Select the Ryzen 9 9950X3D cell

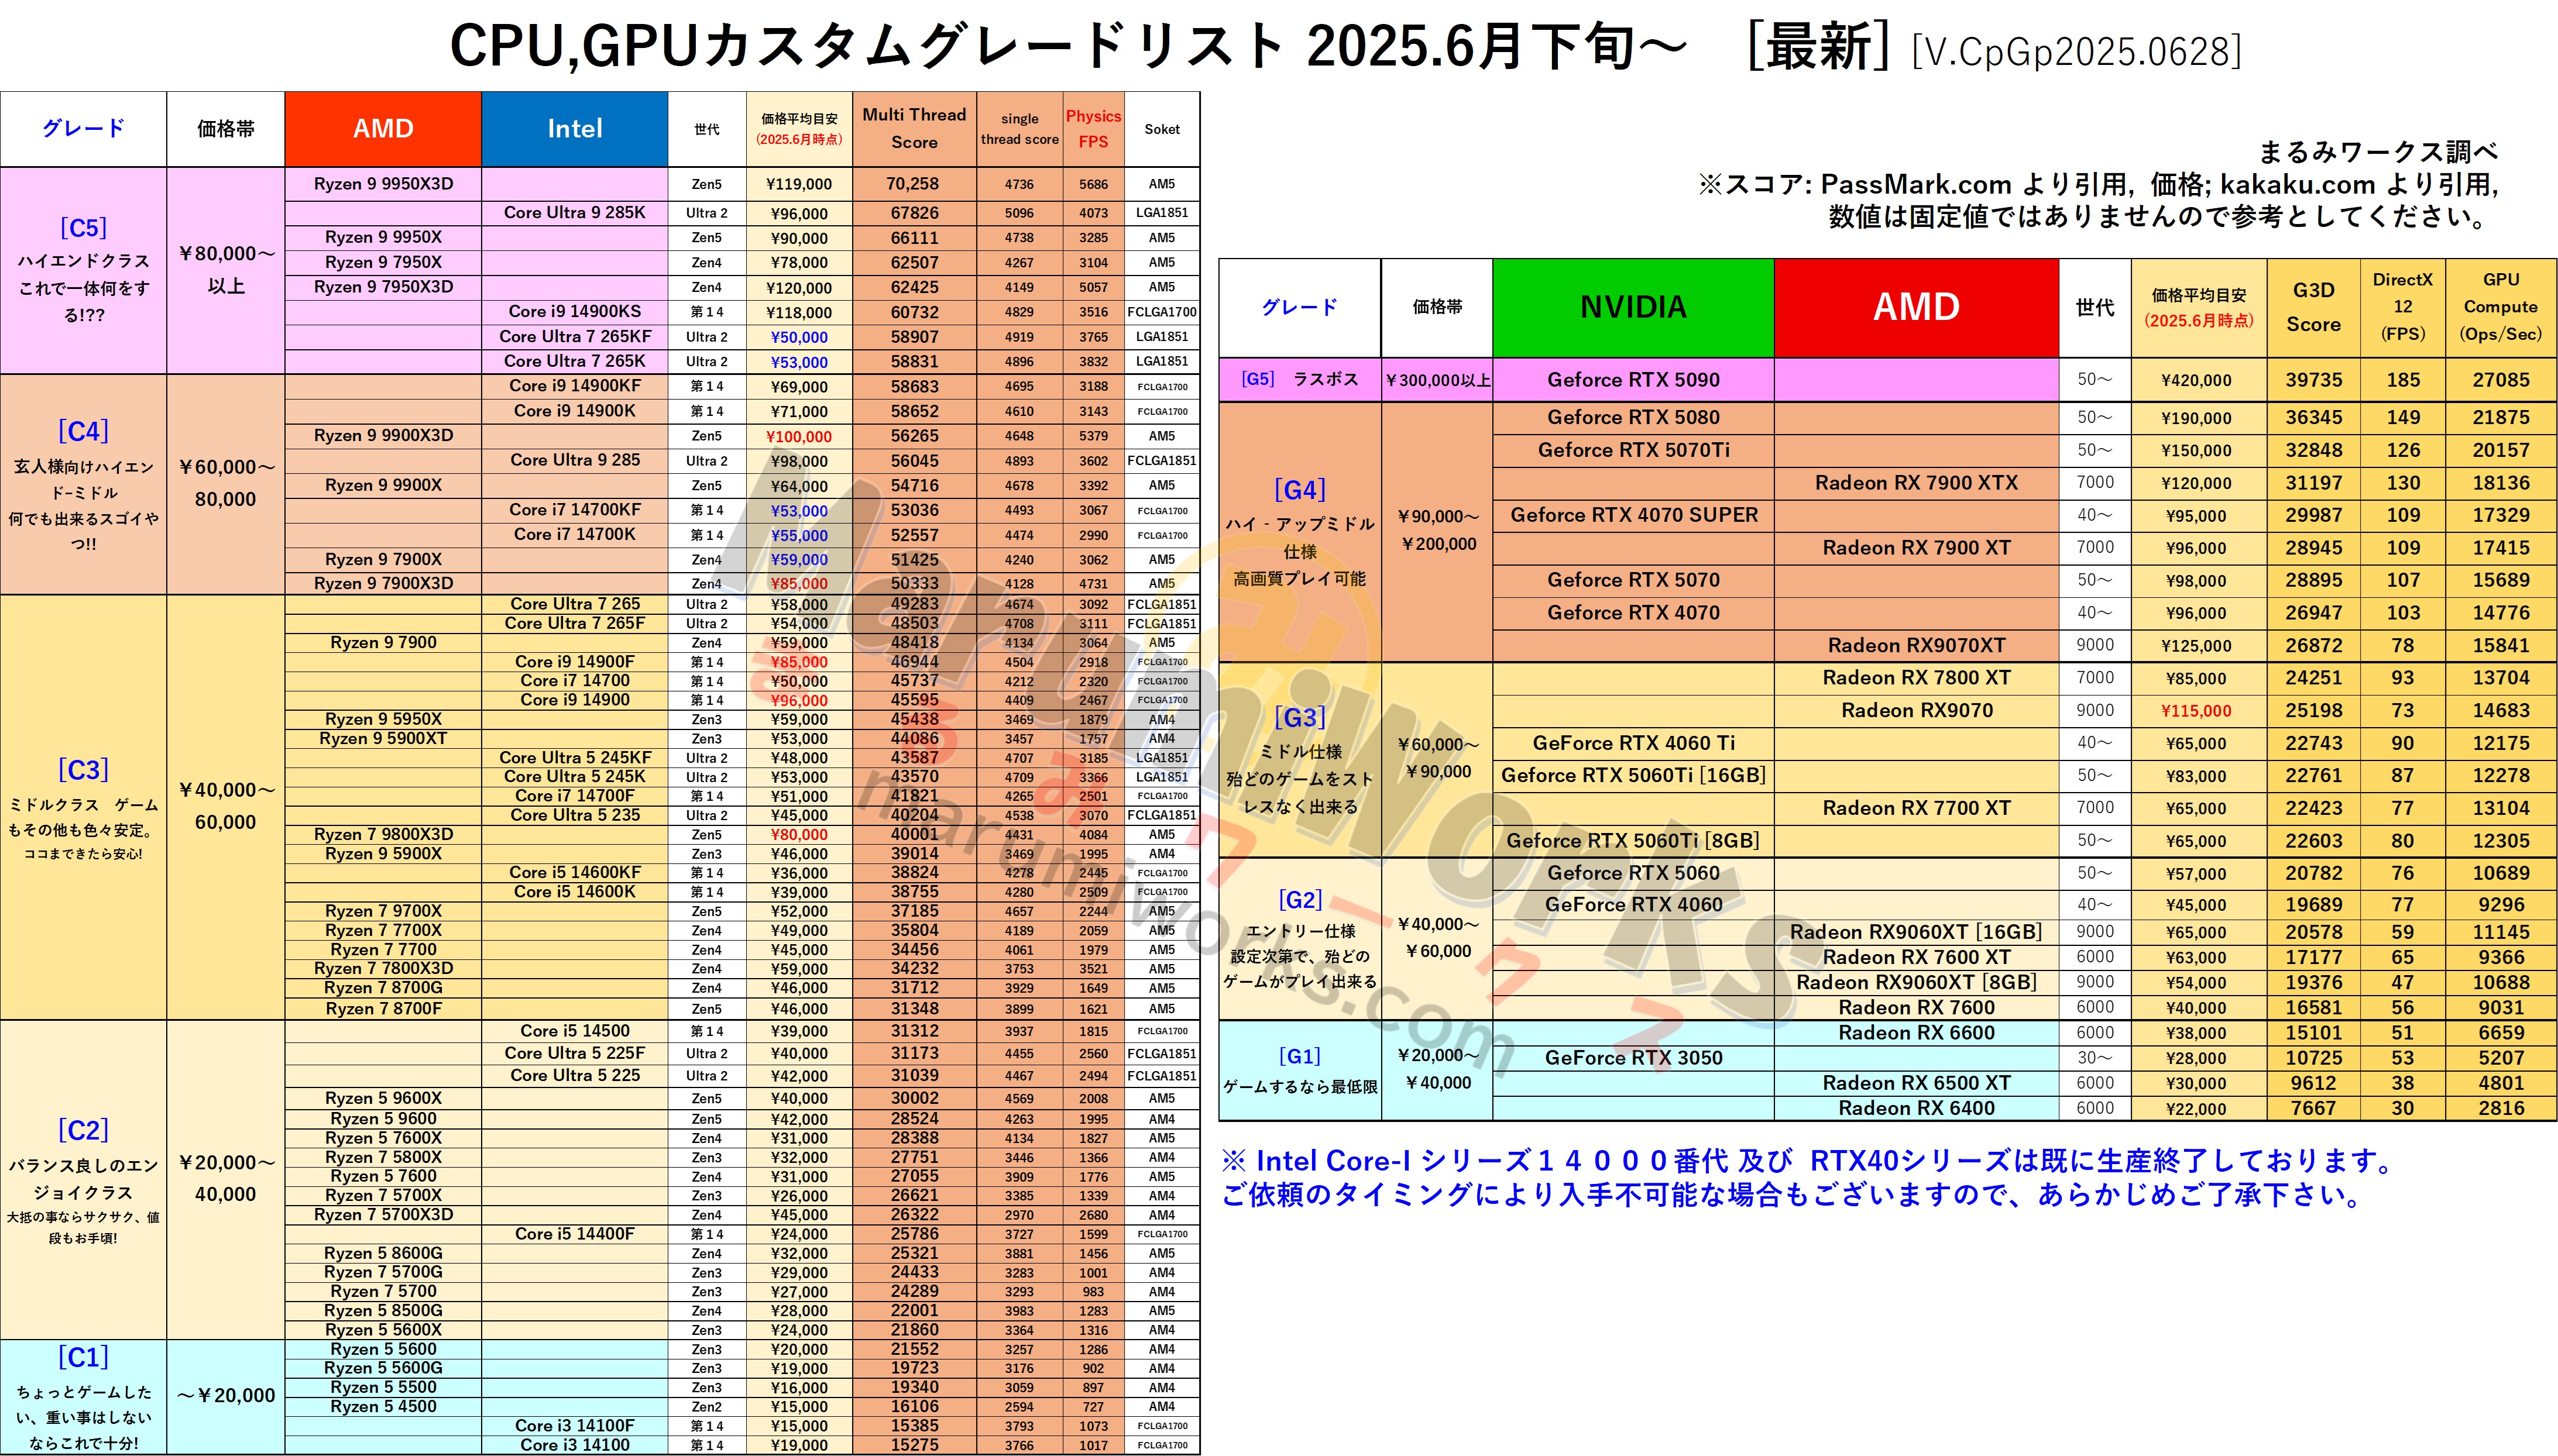383,184
